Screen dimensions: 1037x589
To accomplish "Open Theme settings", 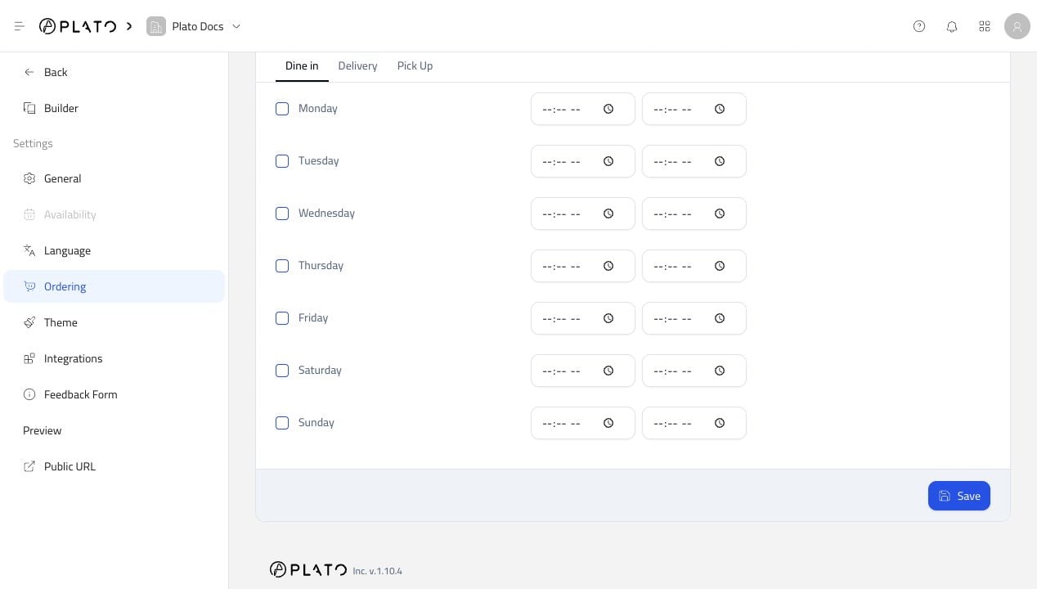I will 114,322.
